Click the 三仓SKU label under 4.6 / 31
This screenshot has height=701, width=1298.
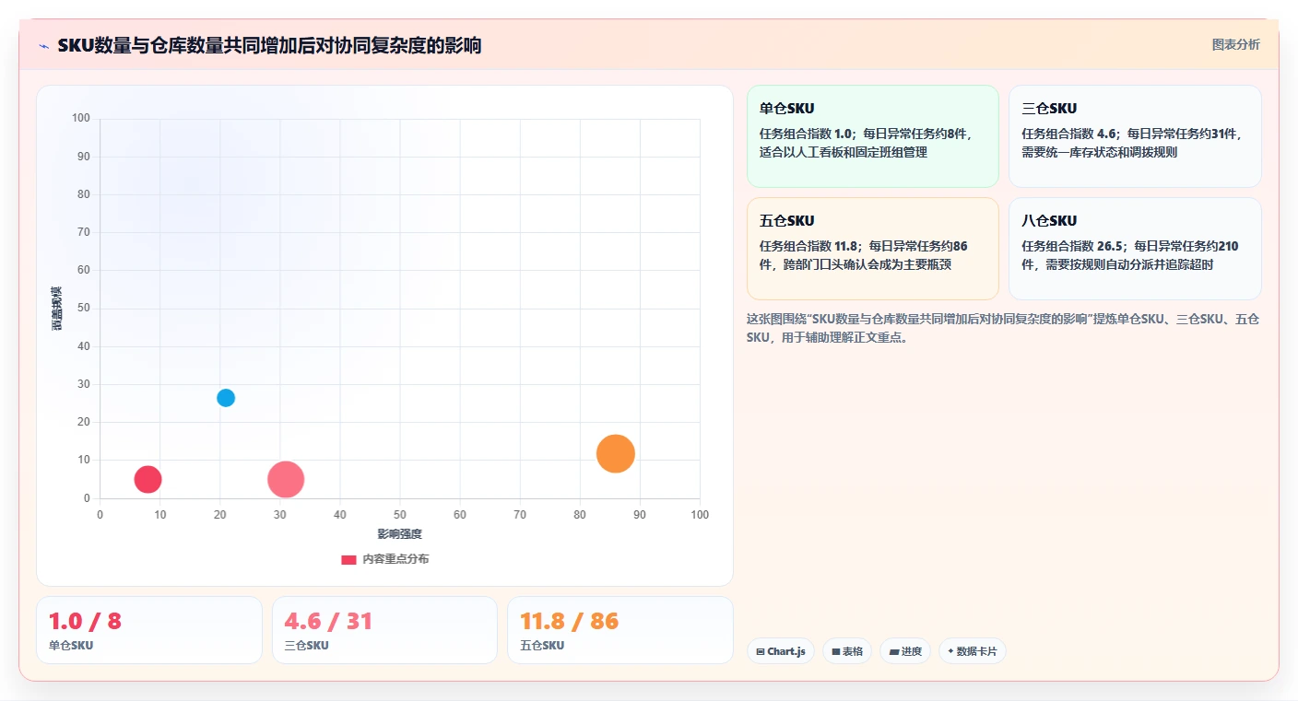[x=307, y=646]
